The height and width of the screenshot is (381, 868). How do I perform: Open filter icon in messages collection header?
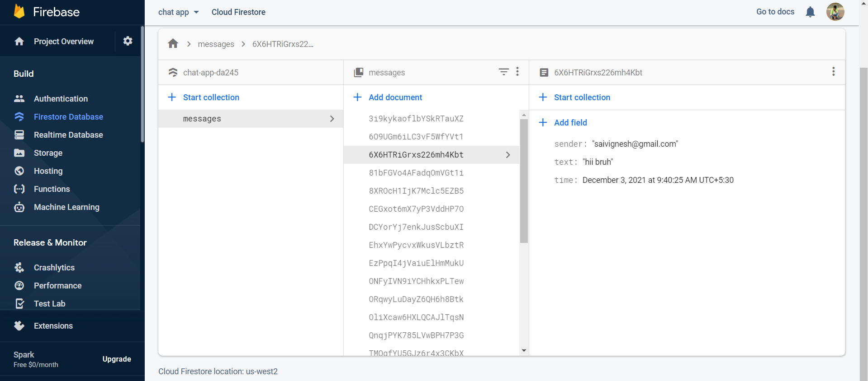coord(503,72)
